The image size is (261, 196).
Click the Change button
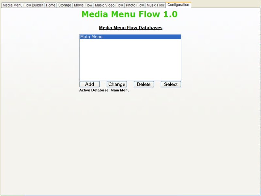[117, 84]
